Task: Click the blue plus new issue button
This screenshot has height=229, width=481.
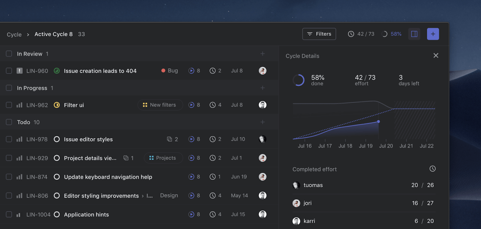Action: tap(433, 34)
